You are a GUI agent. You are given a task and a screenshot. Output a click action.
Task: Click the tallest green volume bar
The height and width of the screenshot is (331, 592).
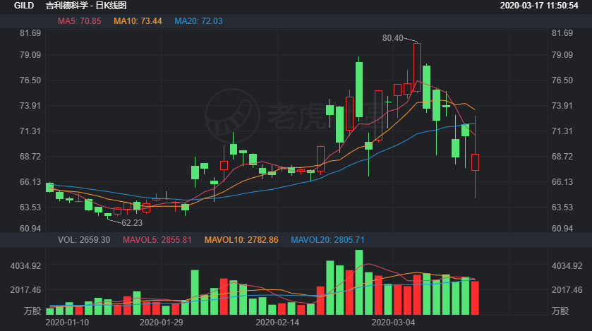pyautogui.click(x=359, y=282)
